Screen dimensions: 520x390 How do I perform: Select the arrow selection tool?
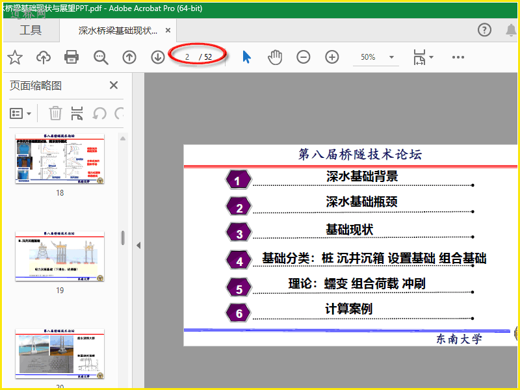tap(246, 57)
